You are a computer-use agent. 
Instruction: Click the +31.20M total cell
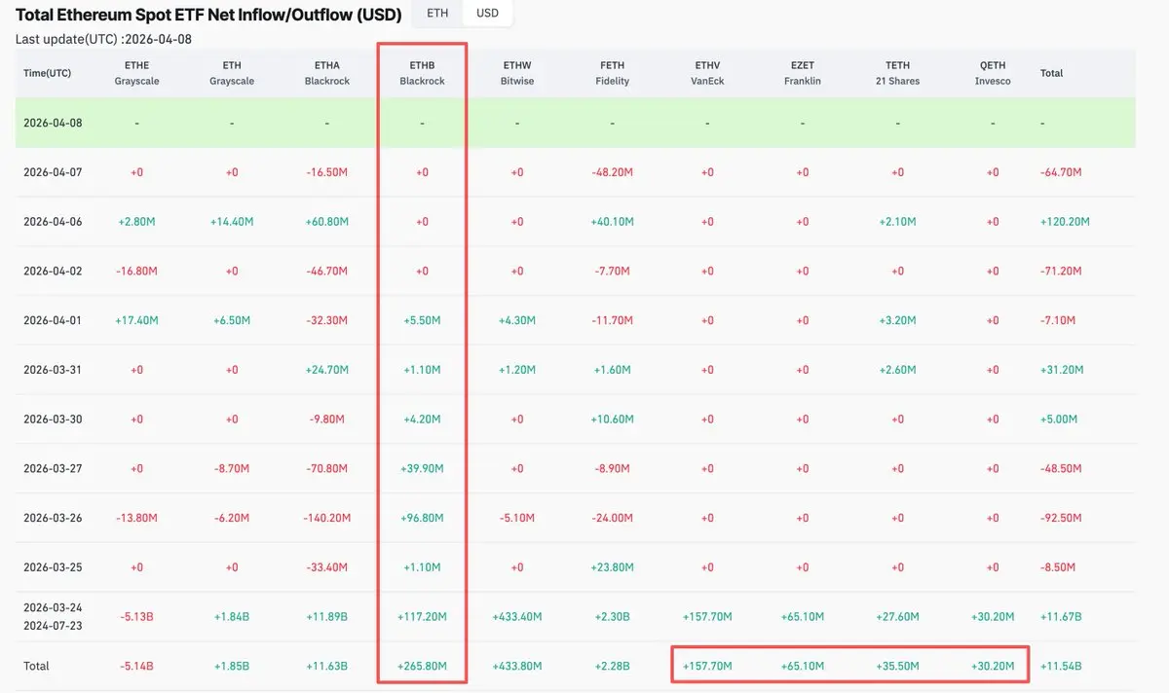pos(1061,370)
